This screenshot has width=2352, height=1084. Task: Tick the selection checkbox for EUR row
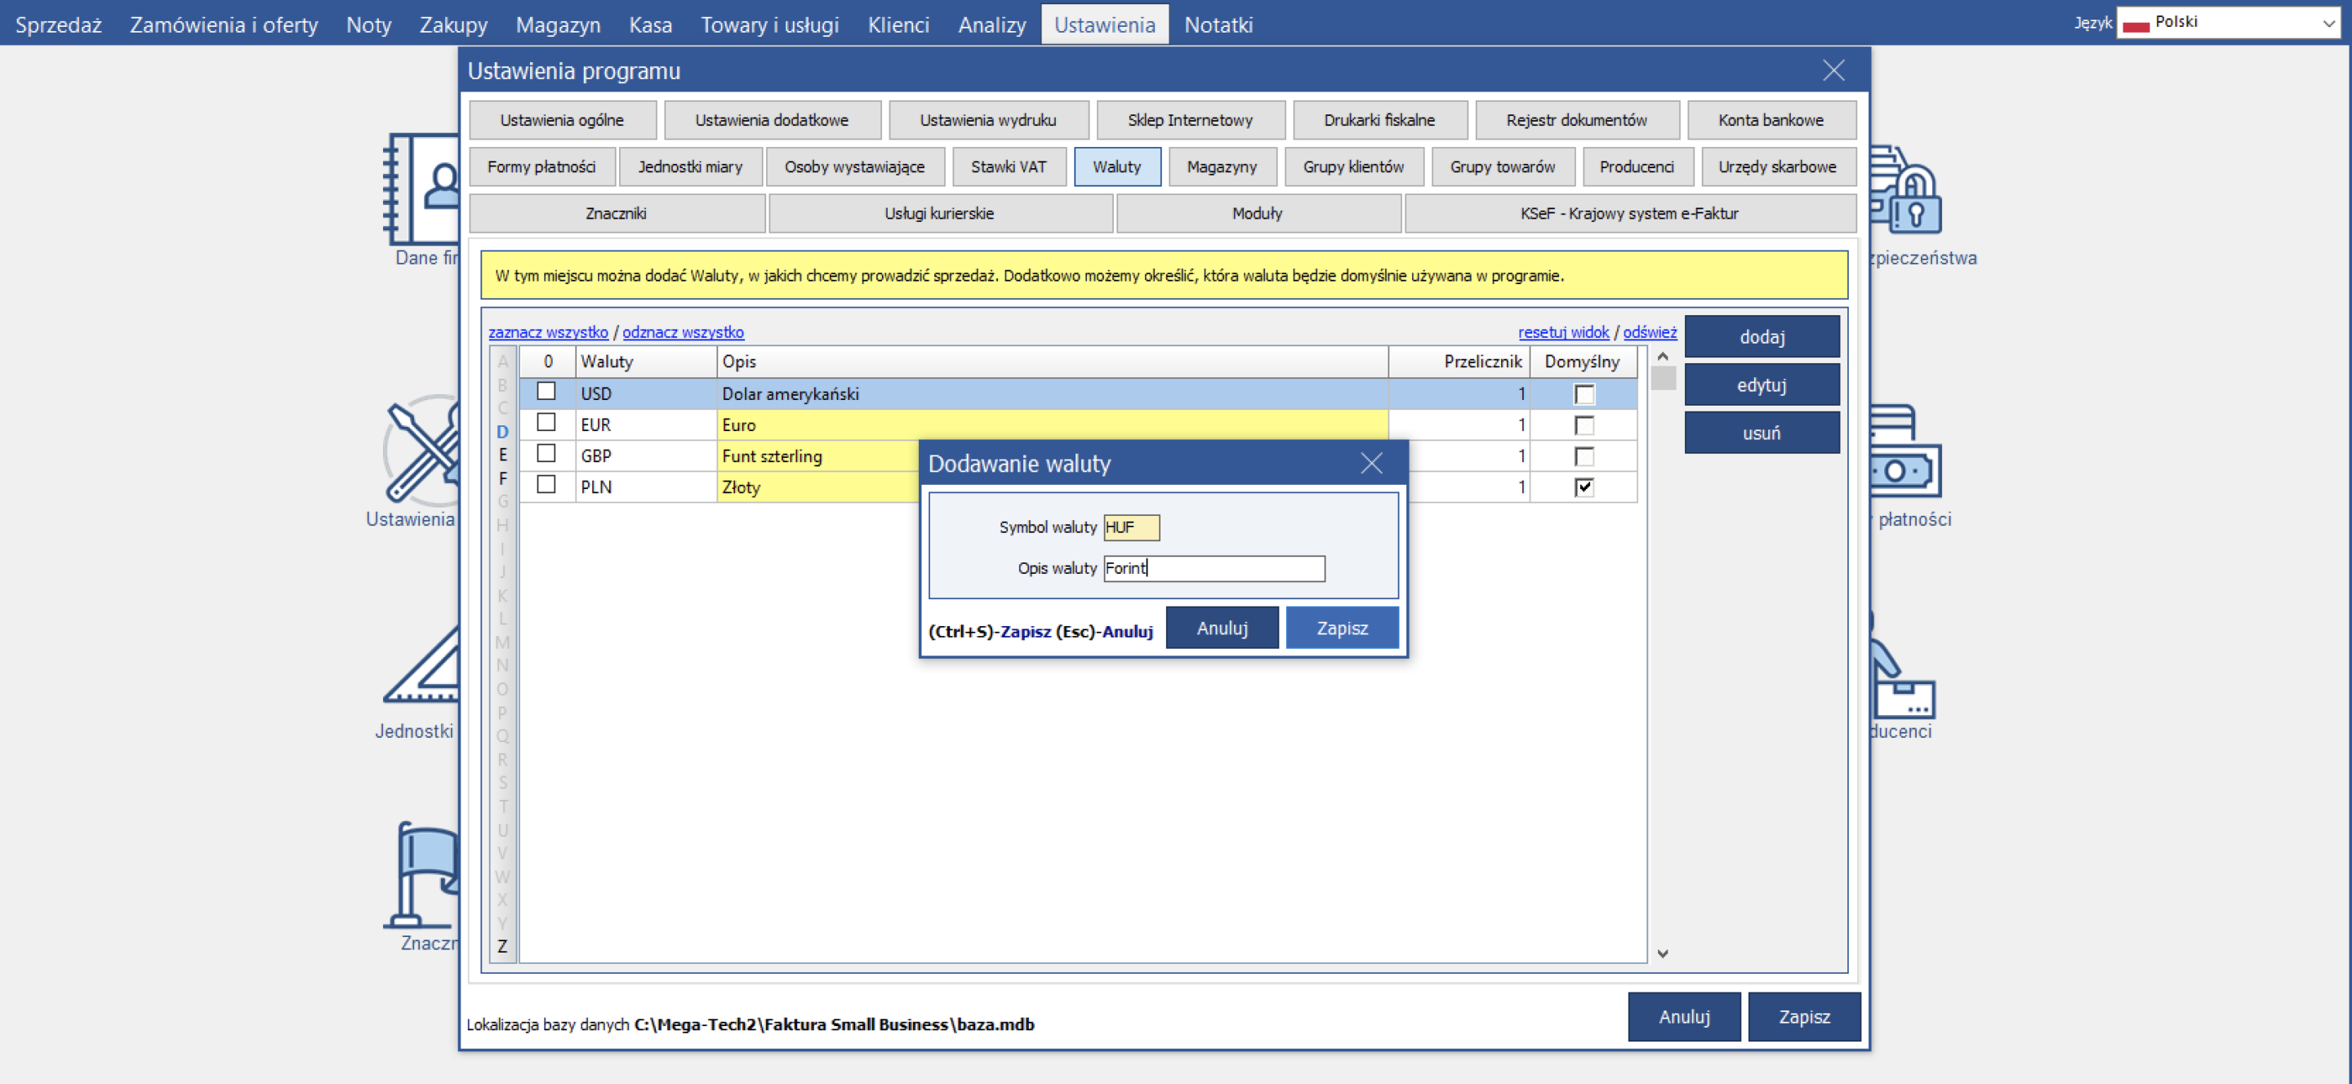(x=546, y=423)
